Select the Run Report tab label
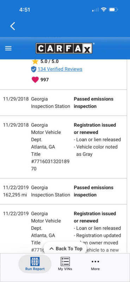 pos(35,269)
